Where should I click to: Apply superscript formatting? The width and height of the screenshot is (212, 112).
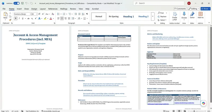point(36,18)
